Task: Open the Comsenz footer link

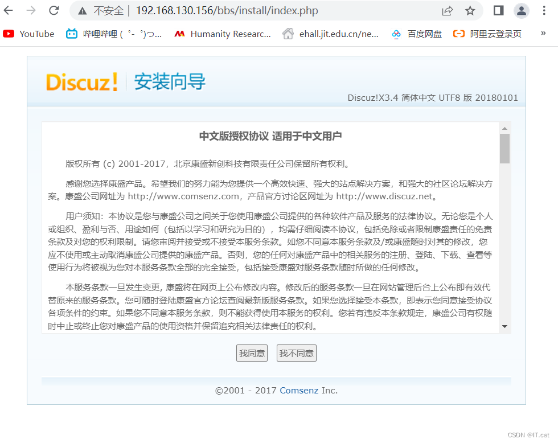Action: (x=299, y=391)
